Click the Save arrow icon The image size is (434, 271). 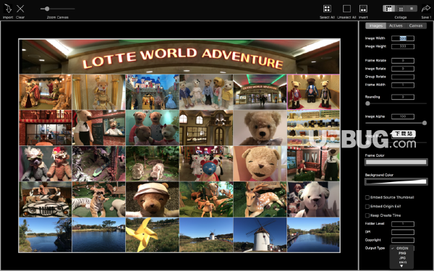coord(426,9)
